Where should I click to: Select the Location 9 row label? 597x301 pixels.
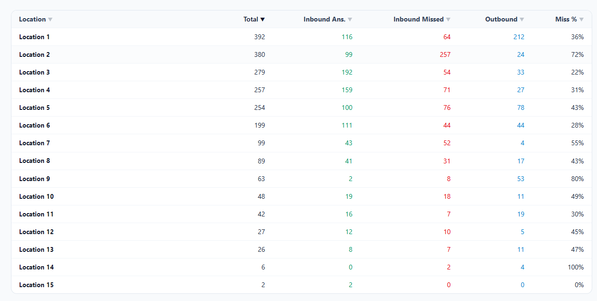pos(34,179)
